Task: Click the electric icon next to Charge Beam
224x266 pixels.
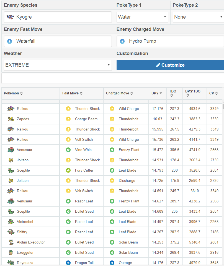Action: coord(68,119)
